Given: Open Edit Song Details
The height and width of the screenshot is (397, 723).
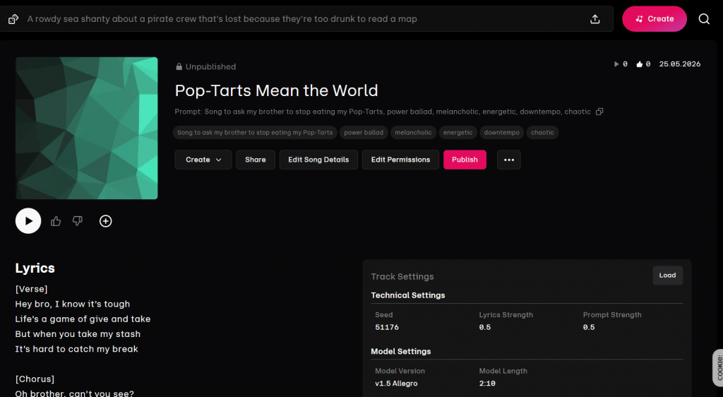Looking at the screenshot, I should pyautogui.click(x=318, y=160).
